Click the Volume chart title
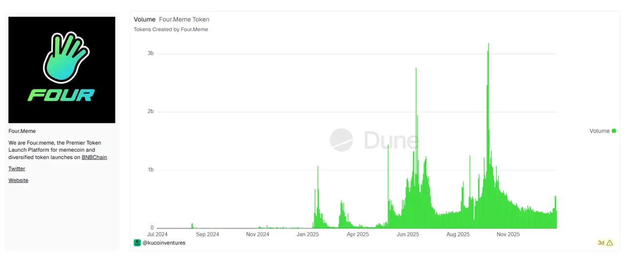626x257 pixels. [x=144, y=20]
